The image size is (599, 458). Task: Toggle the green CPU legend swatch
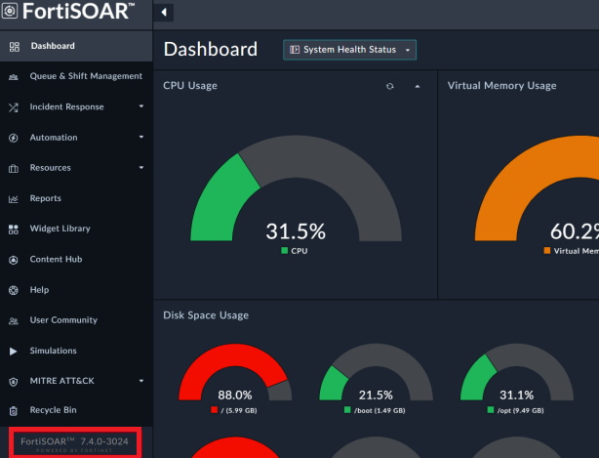[284, 250]
